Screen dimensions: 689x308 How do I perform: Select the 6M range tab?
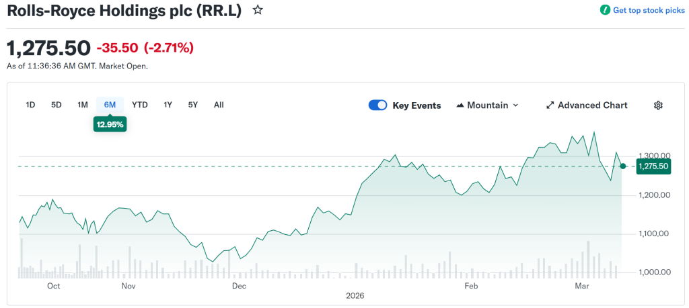click(110, 105)
